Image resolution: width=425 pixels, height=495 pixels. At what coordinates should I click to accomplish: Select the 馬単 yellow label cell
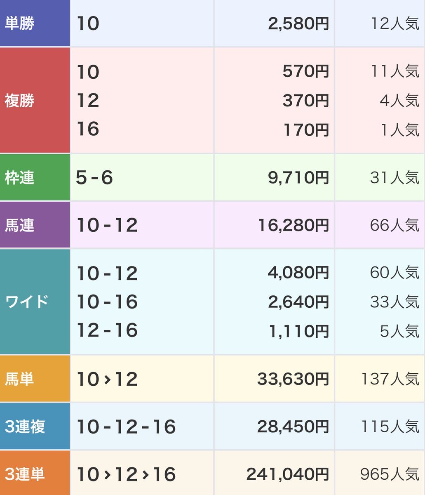coord(35,379)
